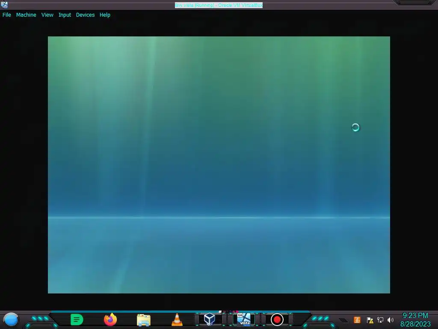The height and width of the screenshot is (329, 438).
Task: Open the Devices menu
Action: click(85, 15)
